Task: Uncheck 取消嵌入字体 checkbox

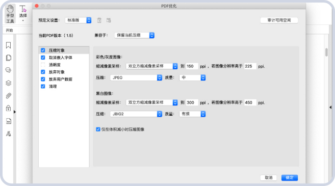Action: point(43,58)
